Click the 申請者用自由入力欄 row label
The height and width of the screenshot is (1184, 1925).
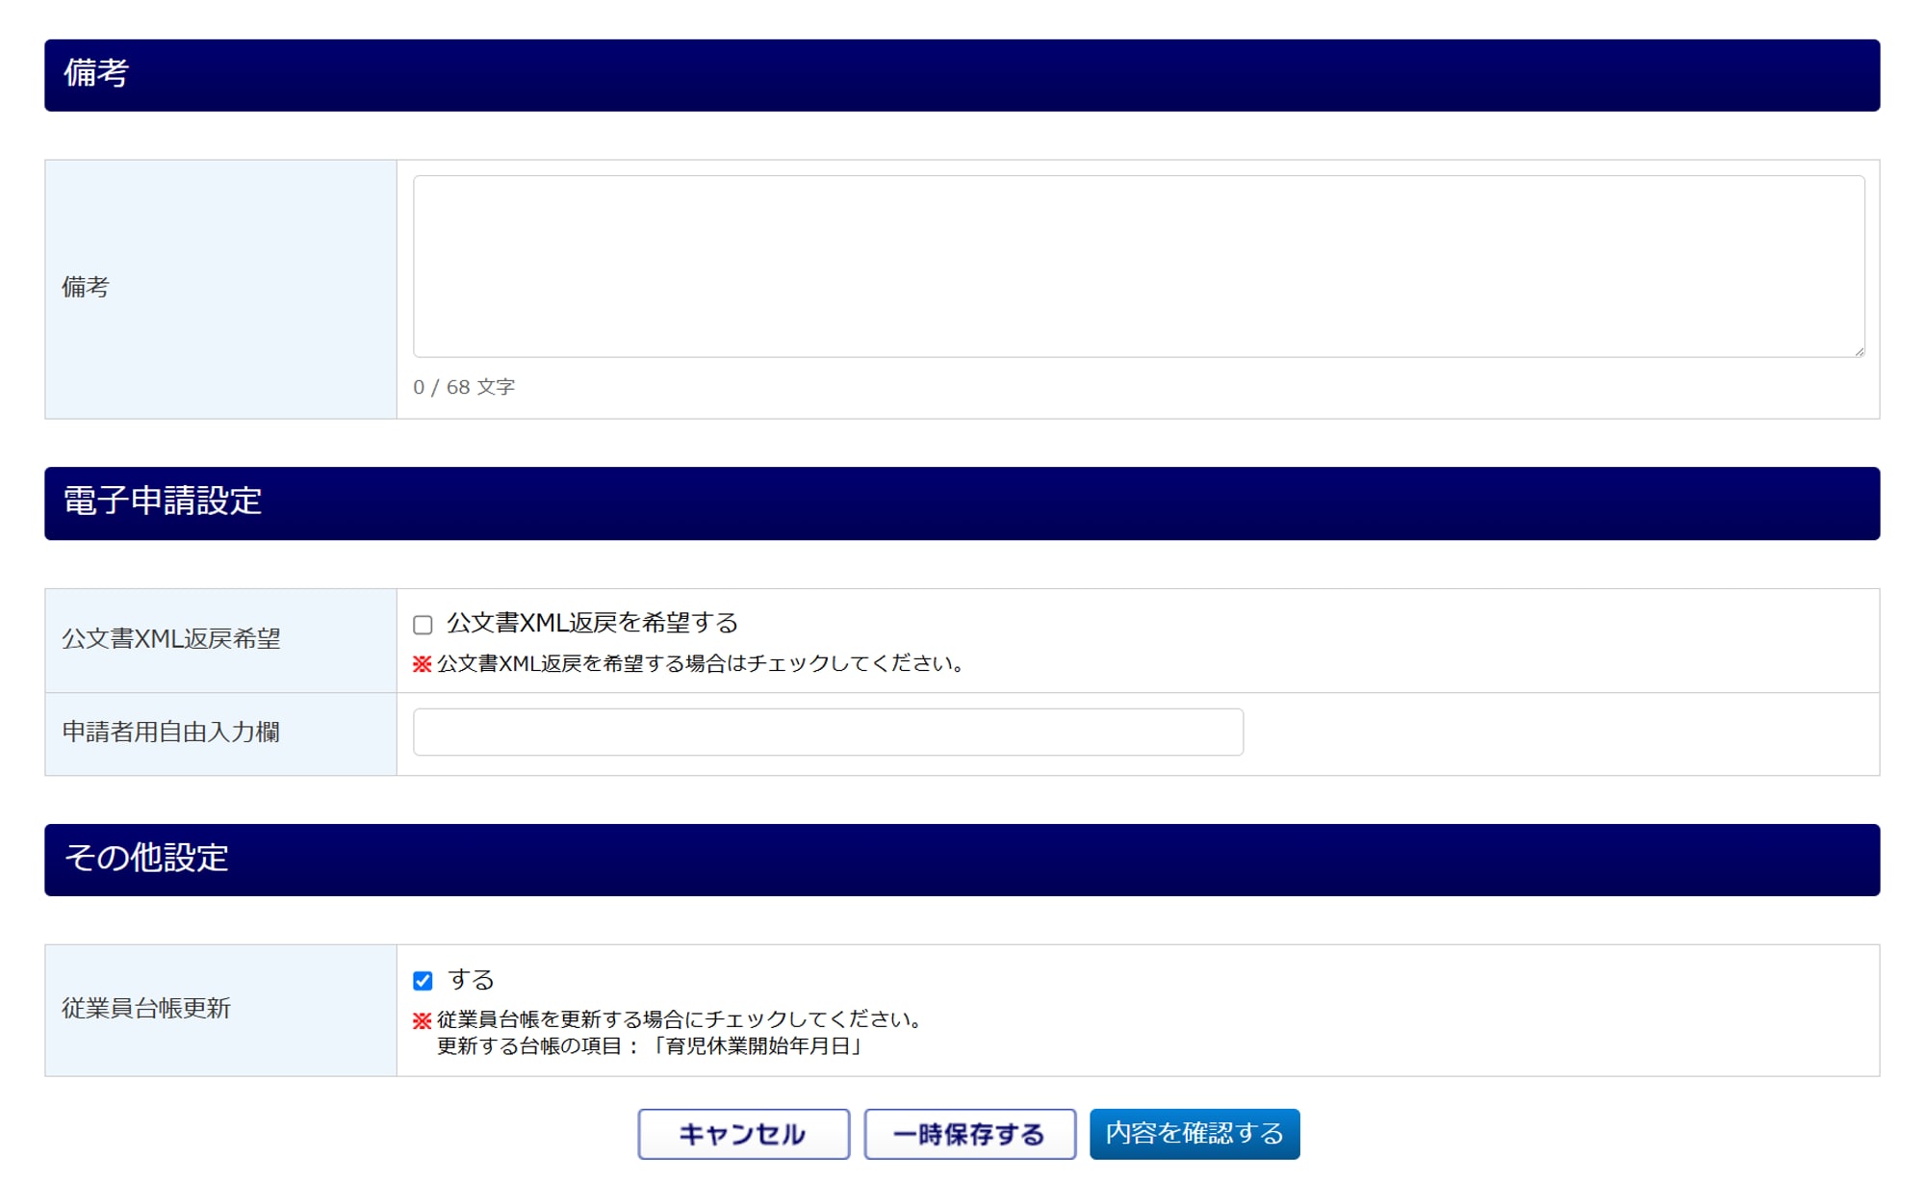click(x=171, y=733)
